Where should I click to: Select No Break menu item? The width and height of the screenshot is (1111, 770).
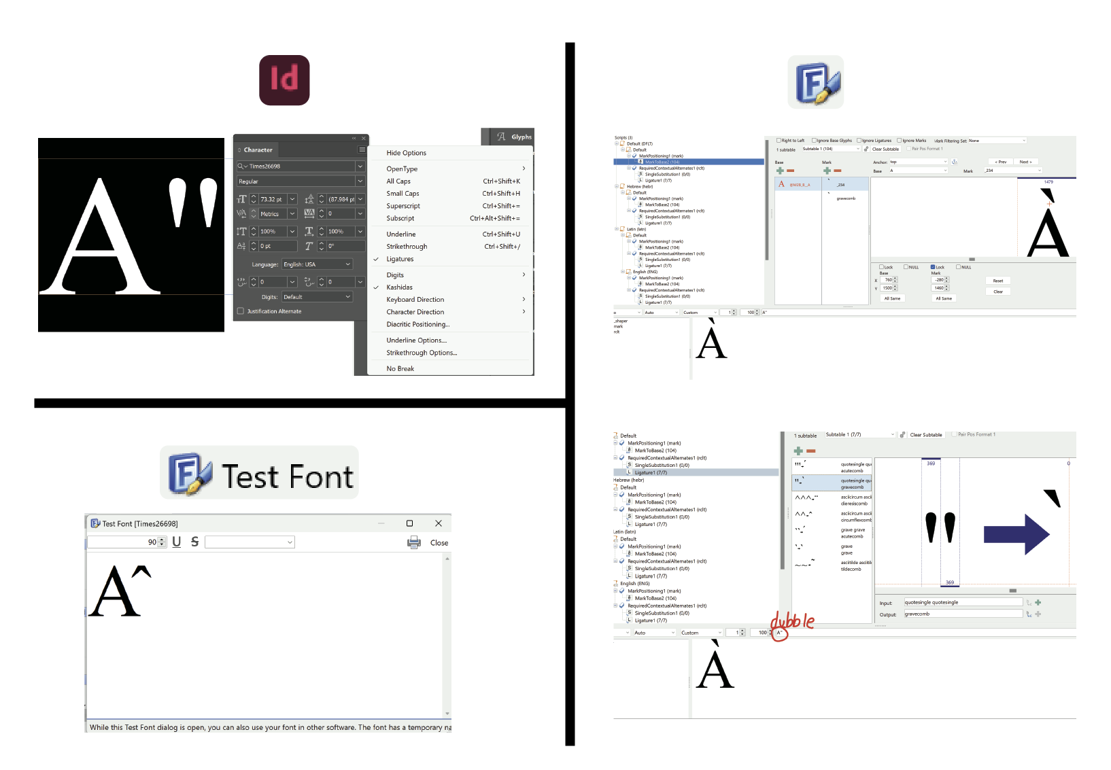(449, 368)
